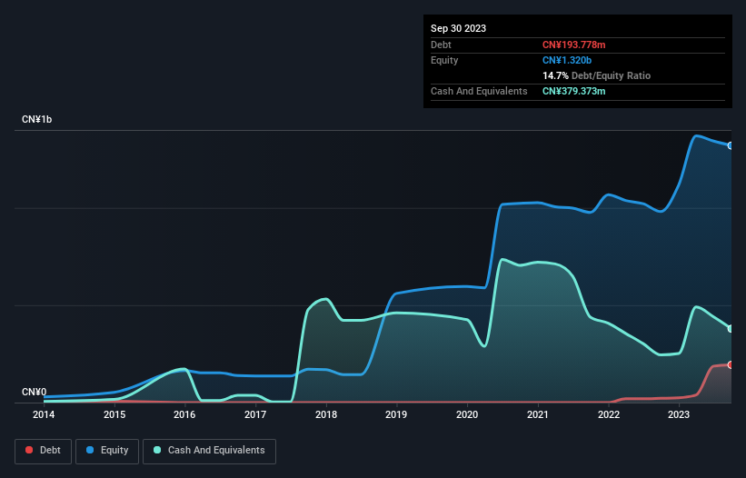Click the 2023 x-axis label
This screenshot has height=478, width=746.
679,414
